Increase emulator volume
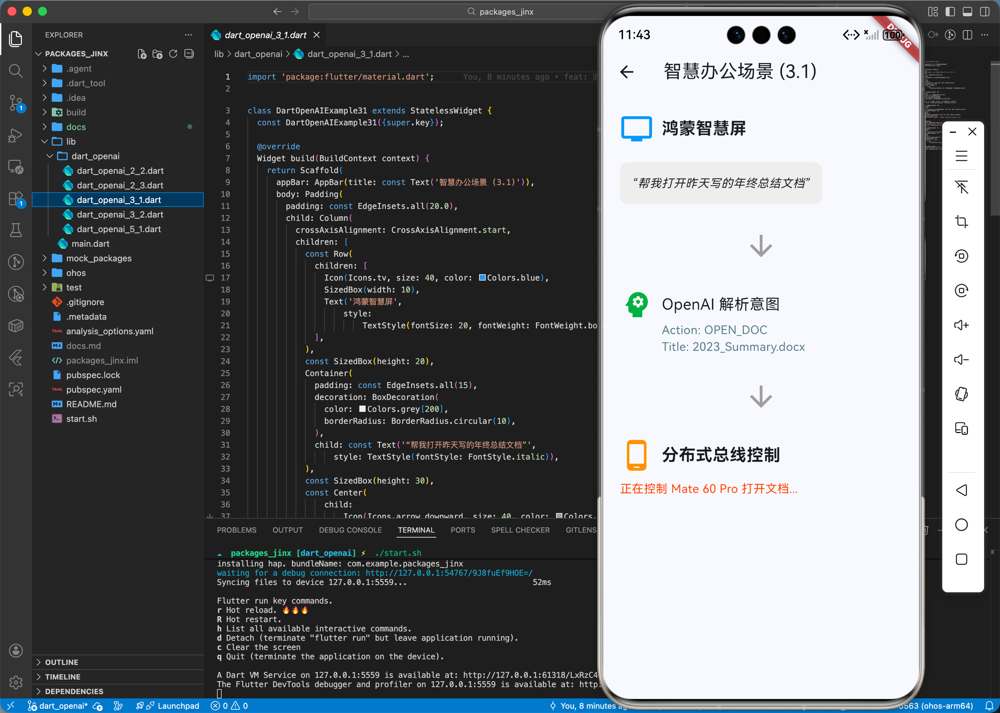 click(x=962, y=325)
